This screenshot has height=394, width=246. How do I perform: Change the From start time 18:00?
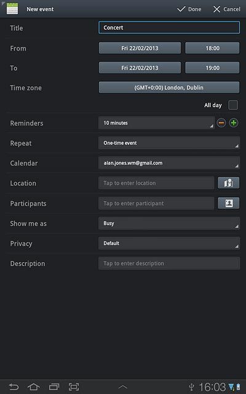coord(212,48)
